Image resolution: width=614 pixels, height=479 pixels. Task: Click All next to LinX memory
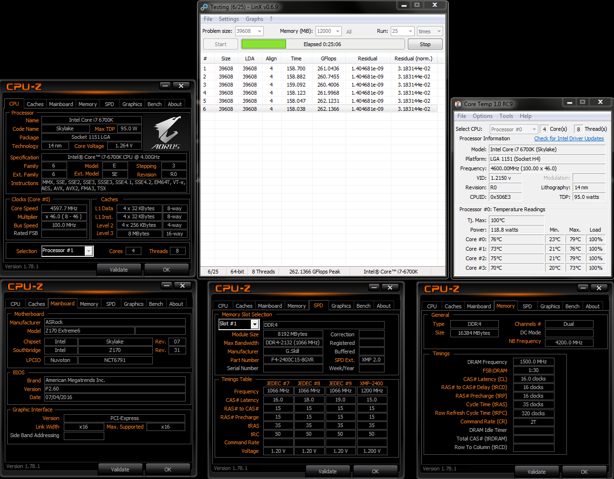coord(349,32)
